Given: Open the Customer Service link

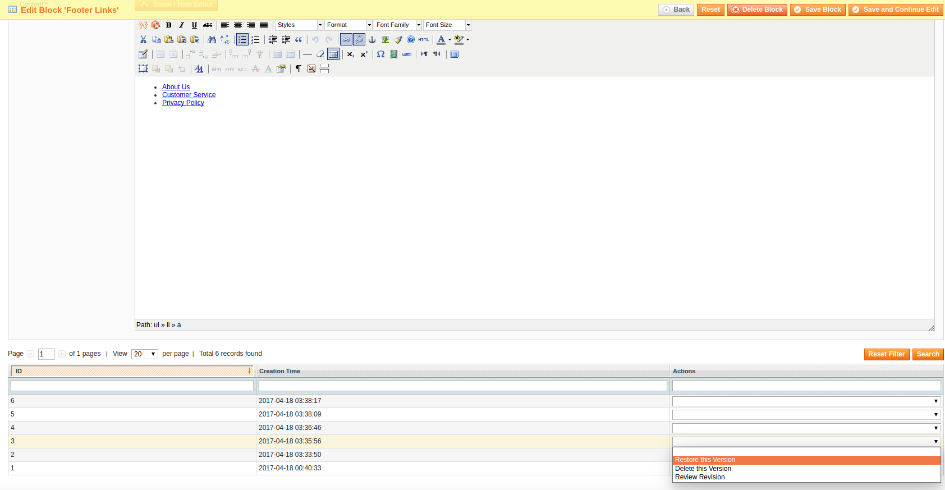Looking at the screenshot, I should point(189,95).
